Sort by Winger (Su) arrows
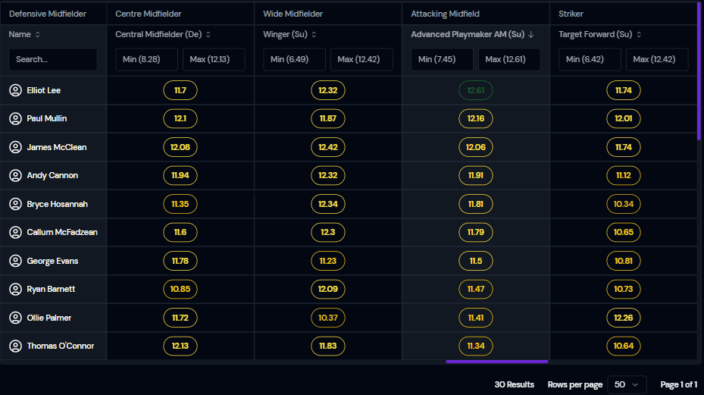The height and width of the screenshot is (395, 704). (x=314, y=35)
